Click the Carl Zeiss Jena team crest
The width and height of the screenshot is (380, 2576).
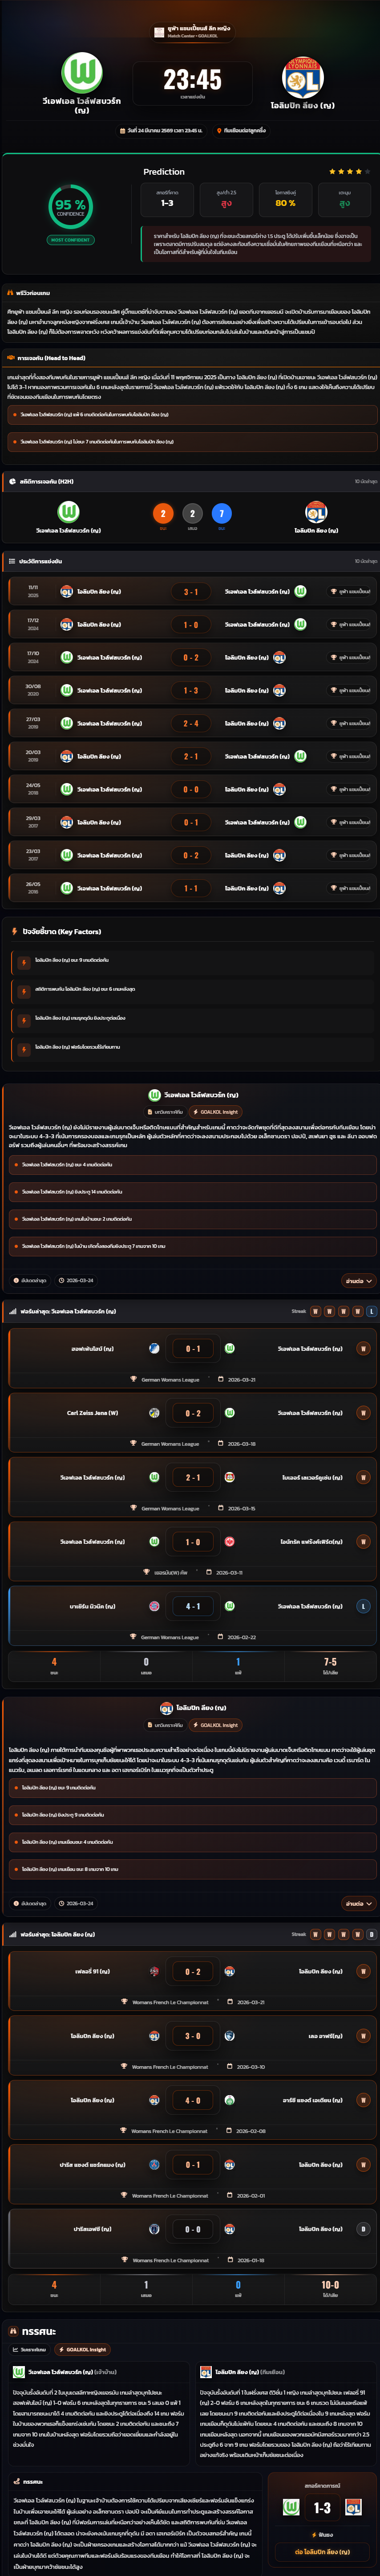pyautogui.click(x=154, y=1413)
